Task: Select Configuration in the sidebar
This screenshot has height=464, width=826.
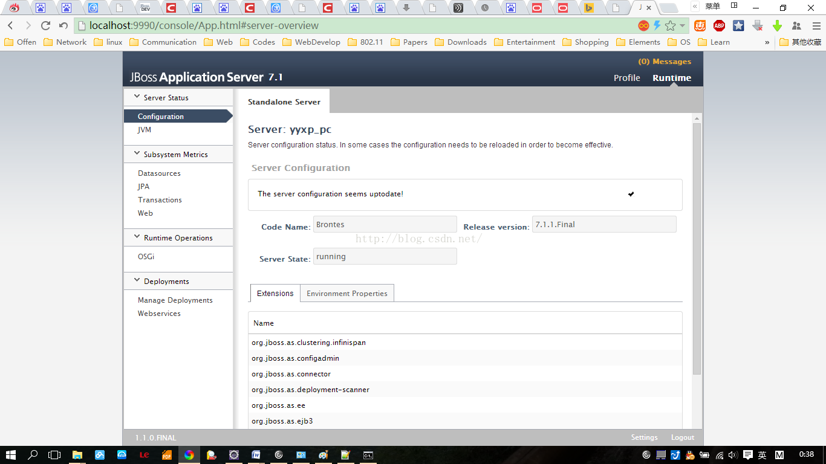Action: point(178,116)
